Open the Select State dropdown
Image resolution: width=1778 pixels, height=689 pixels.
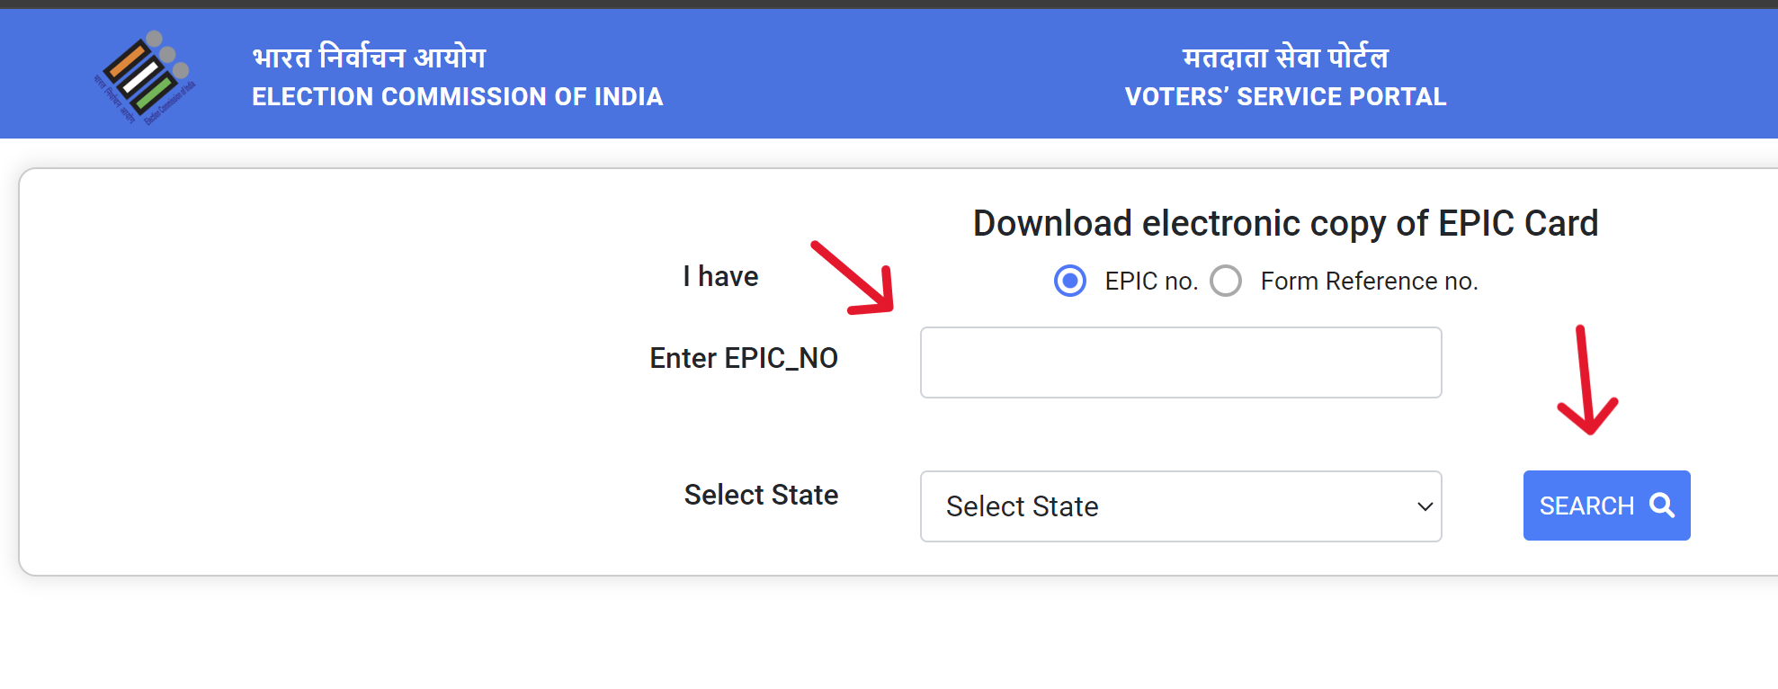coord(1181,506)
